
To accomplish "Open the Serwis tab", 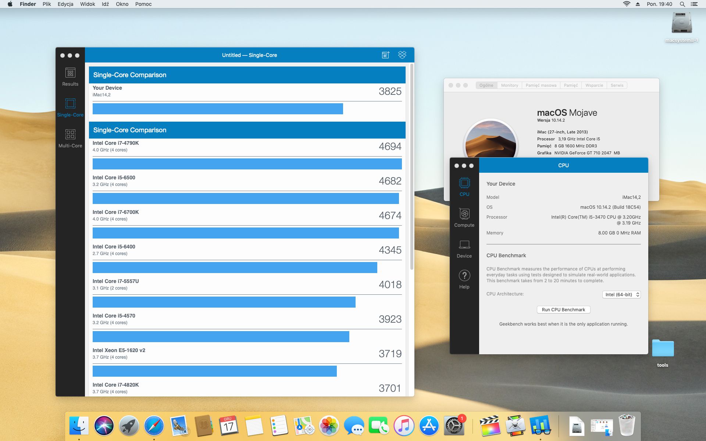I will (617, 85).
